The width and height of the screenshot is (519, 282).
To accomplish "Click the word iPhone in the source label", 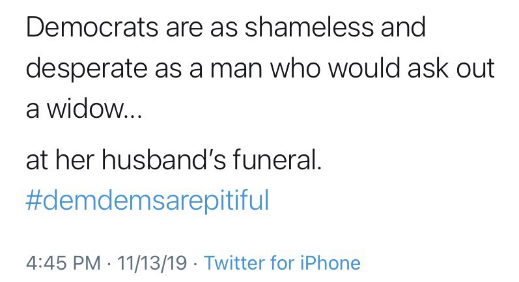I will [330, 263].
